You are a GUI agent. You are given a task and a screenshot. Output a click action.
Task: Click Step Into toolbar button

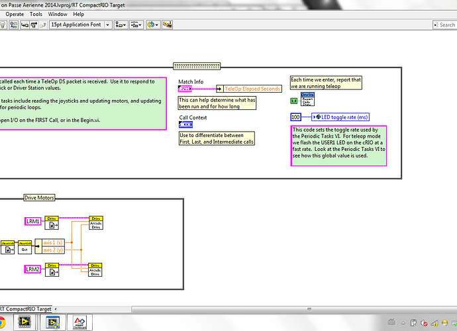coord(25,24)
